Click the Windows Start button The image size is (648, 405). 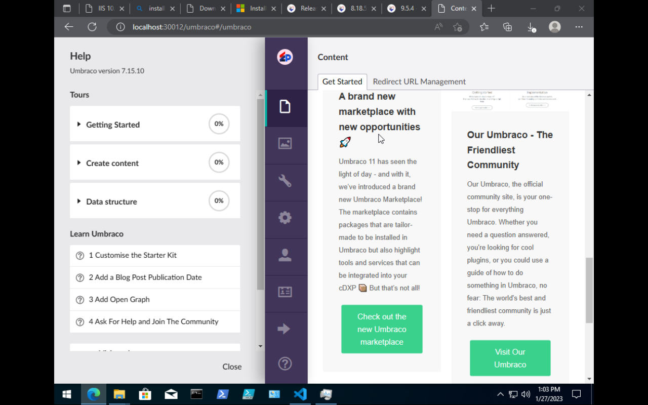(67, 394)
